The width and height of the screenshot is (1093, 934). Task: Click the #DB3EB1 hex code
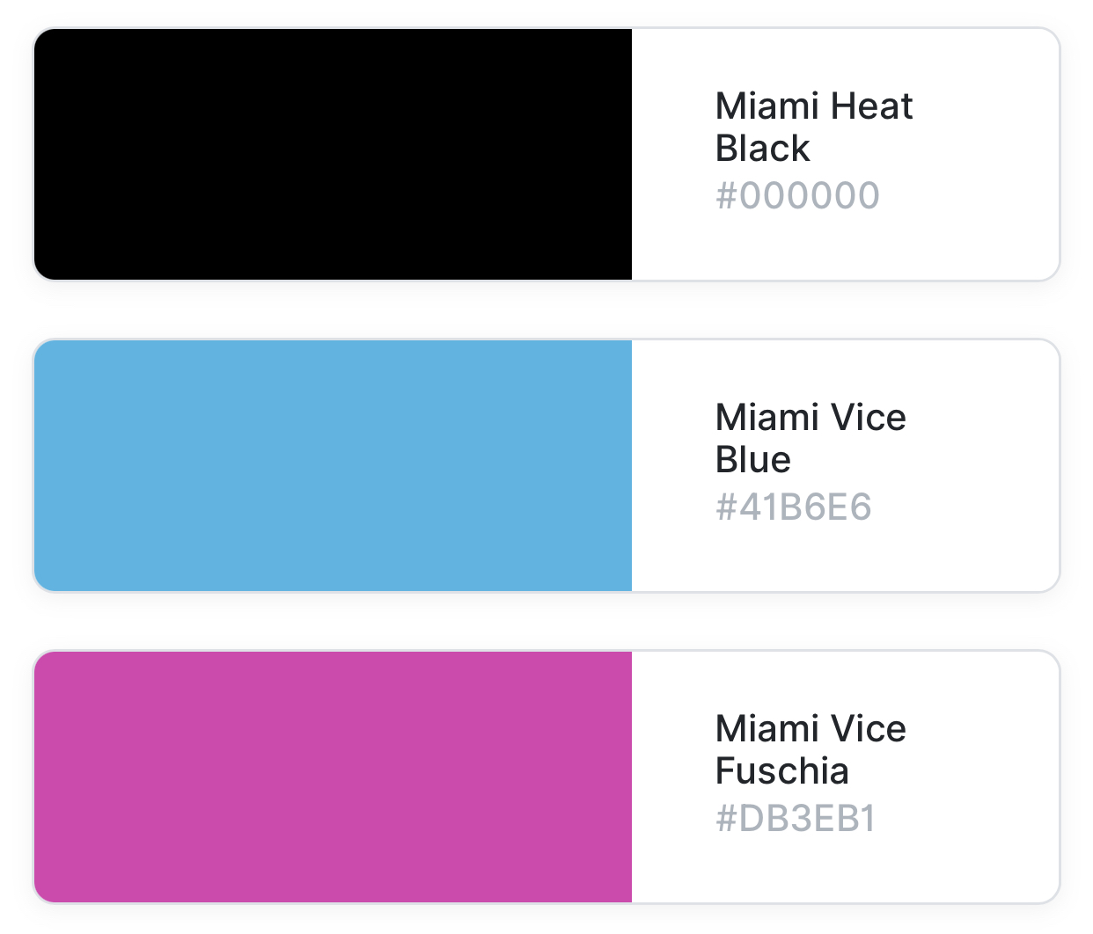pos(796,819)
